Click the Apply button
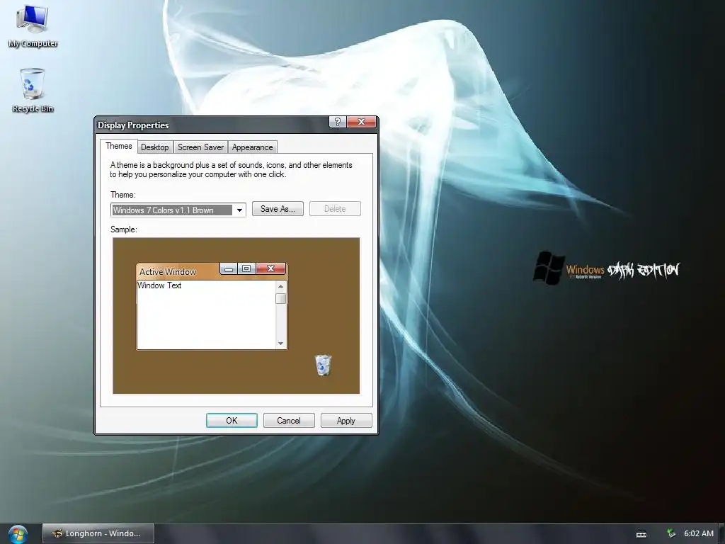Viewport: 725px width, 544px height. 346,421
